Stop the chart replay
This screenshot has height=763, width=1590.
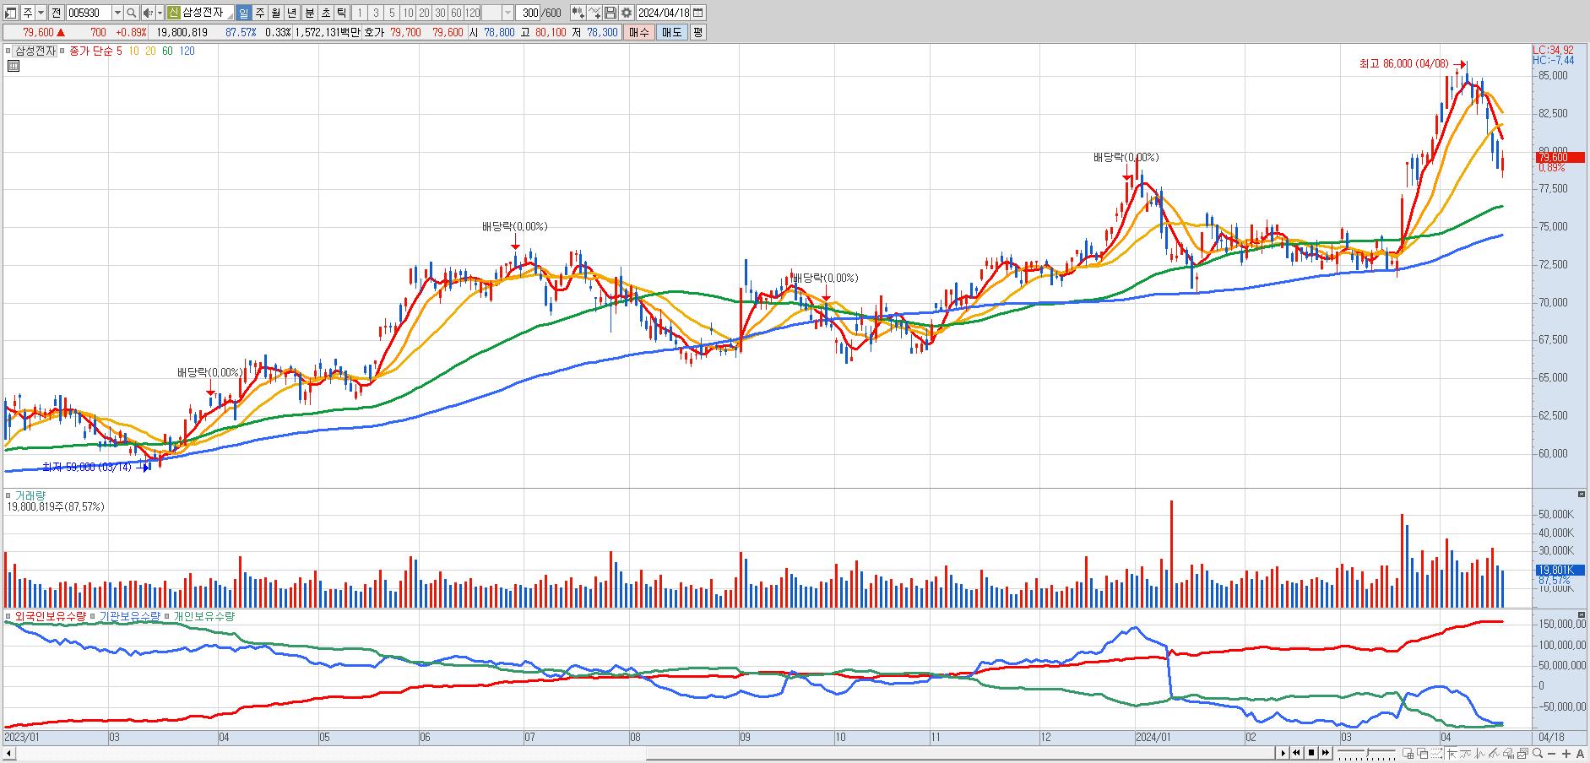(x=1311, y=753)
